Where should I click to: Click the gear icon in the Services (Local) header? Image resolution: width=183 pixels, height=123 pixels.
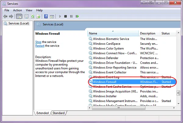click(x=38, y=24)
